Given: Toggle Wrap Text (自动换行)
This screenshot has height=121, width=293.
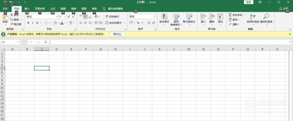Looking at the screenshot, I should (113, 16).
